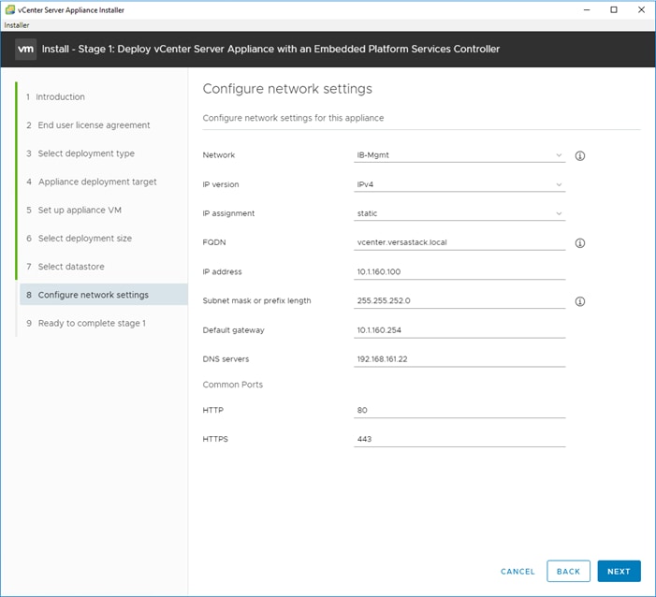Go to step 4 Appliance deployment target
This screenshot has height=597, width=656.
tap(91, 182)
